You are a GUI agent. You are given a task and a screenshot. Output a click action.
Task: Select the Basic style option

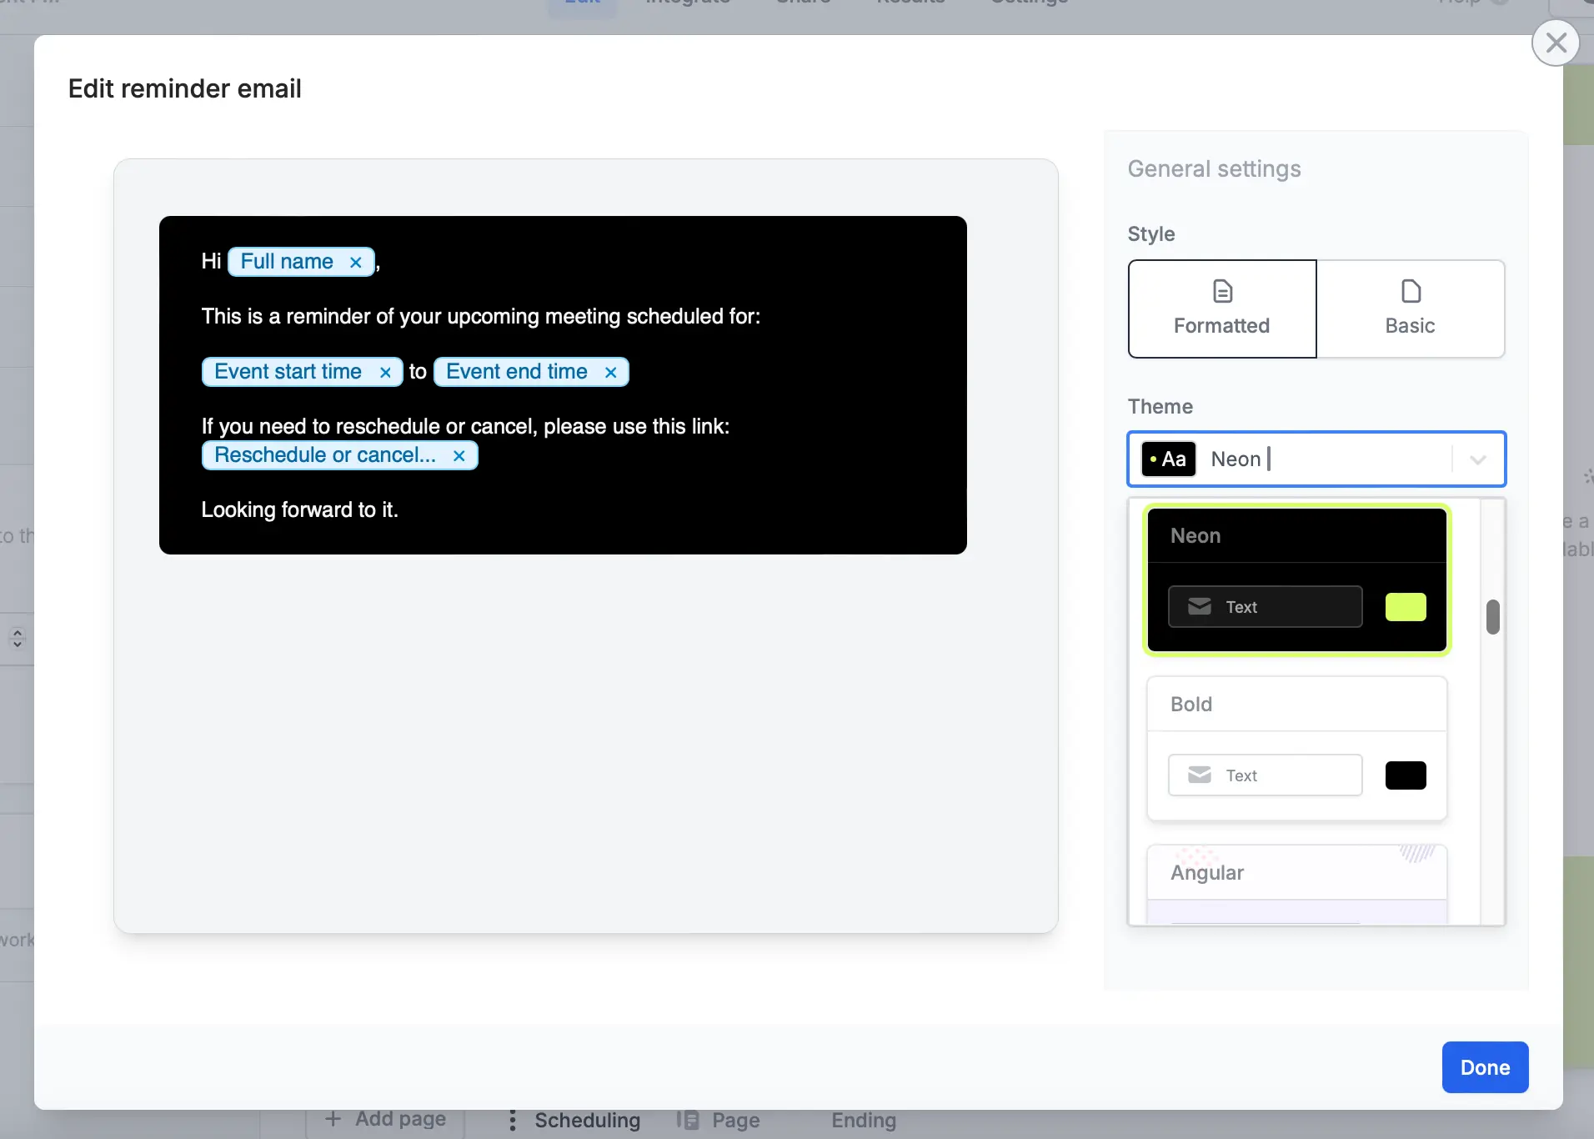1411,309
